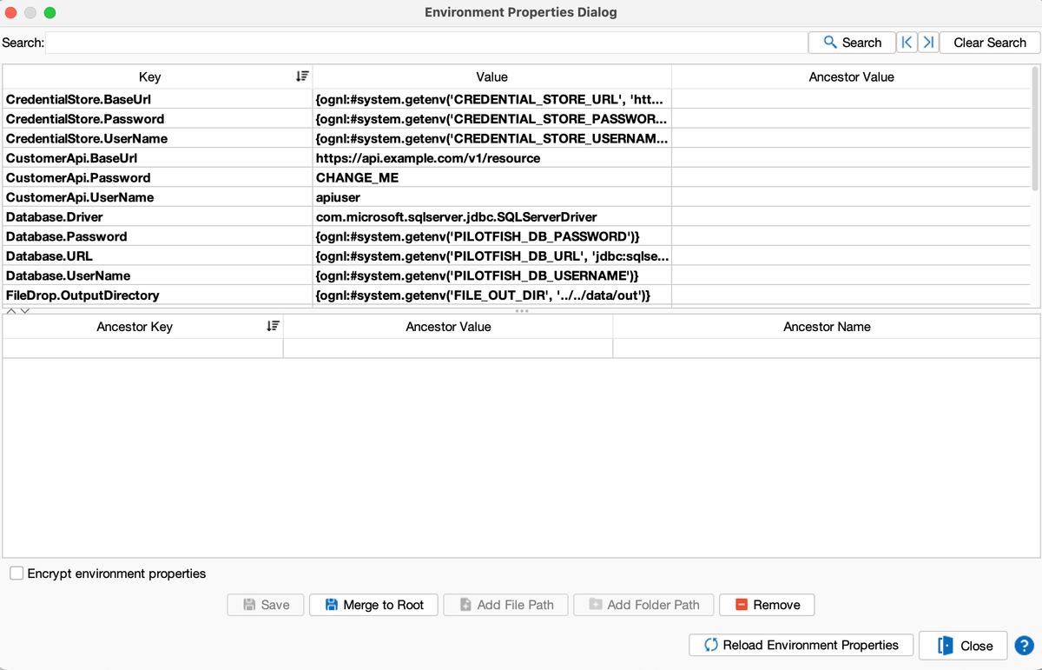Click upper table Ancestor Value column header

(851, 76)
